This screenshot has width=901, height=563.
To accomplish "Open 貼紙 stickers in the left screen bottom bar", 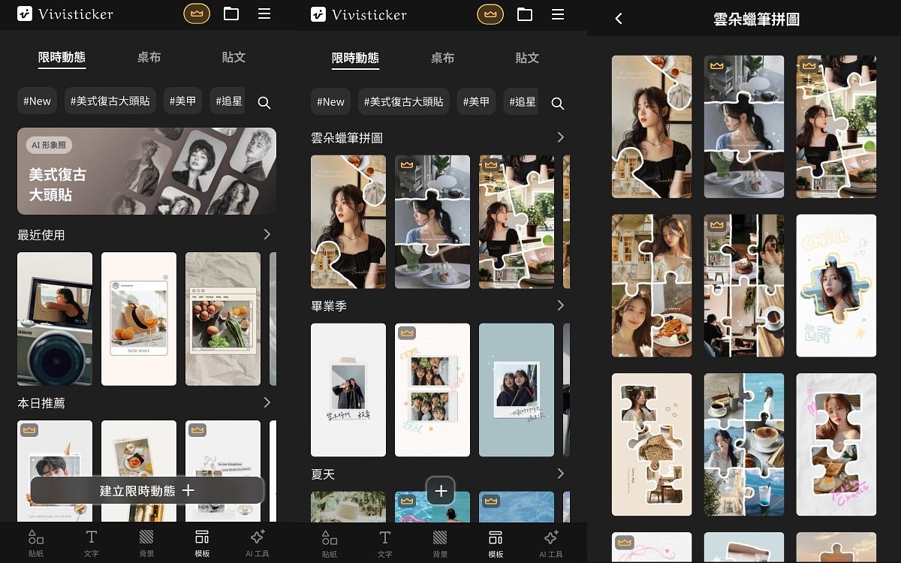I will 35,543.
